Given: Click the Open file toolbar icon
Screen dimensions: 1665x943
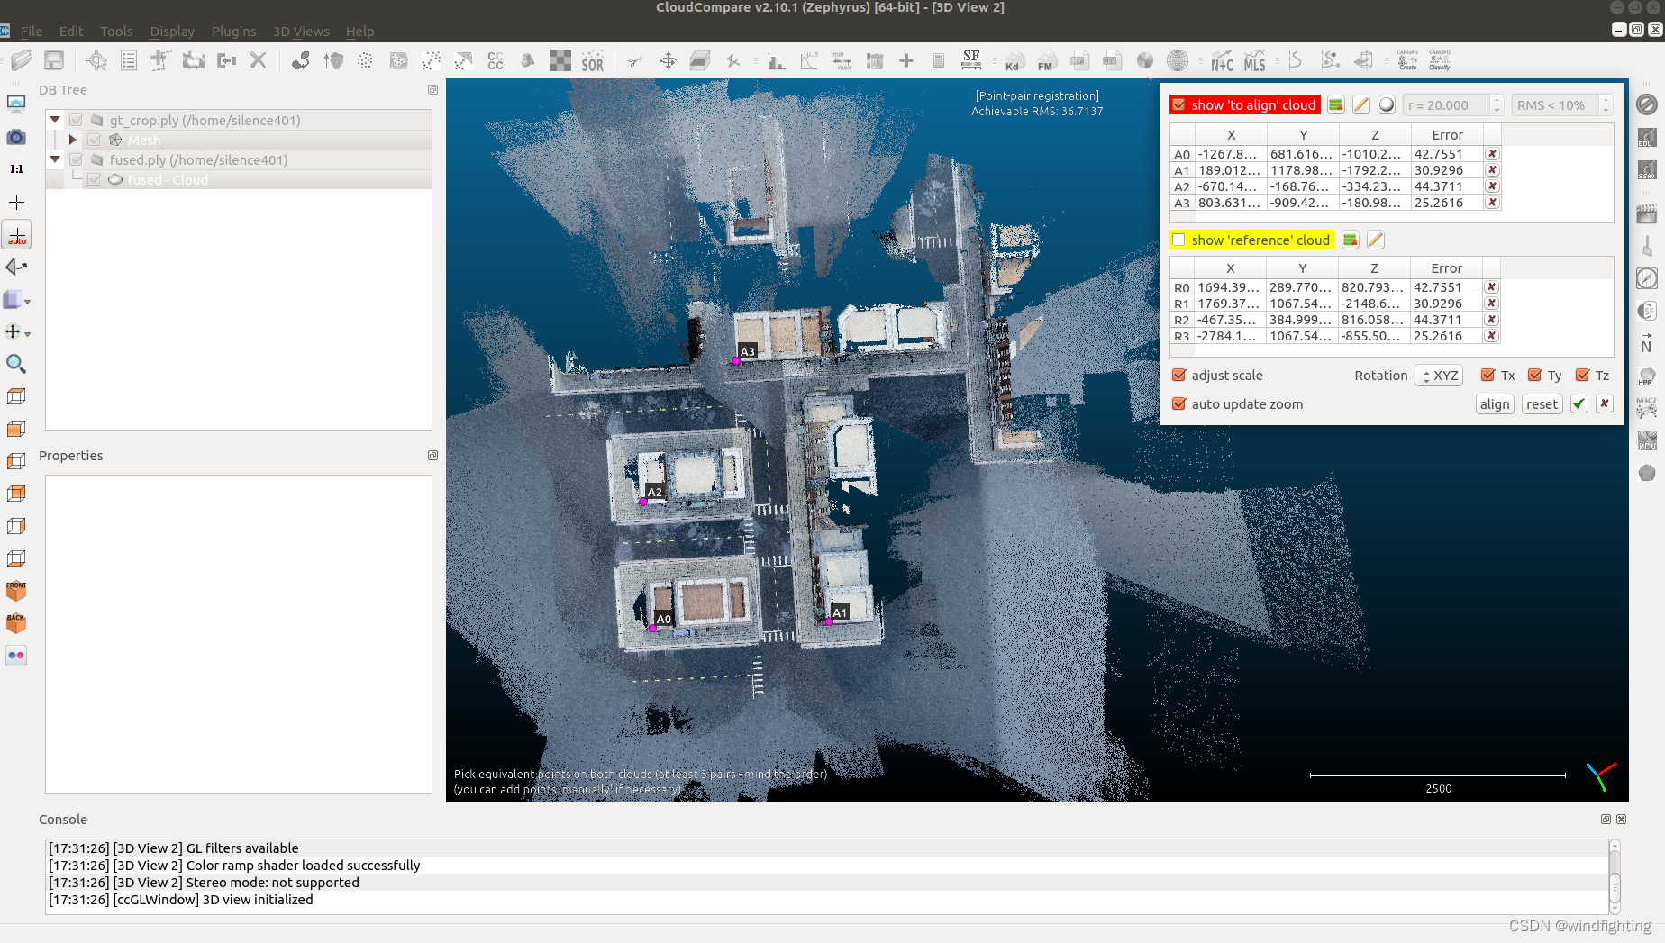Looking at the screenshot, I should pyautogui.click(x=22, y=60).
